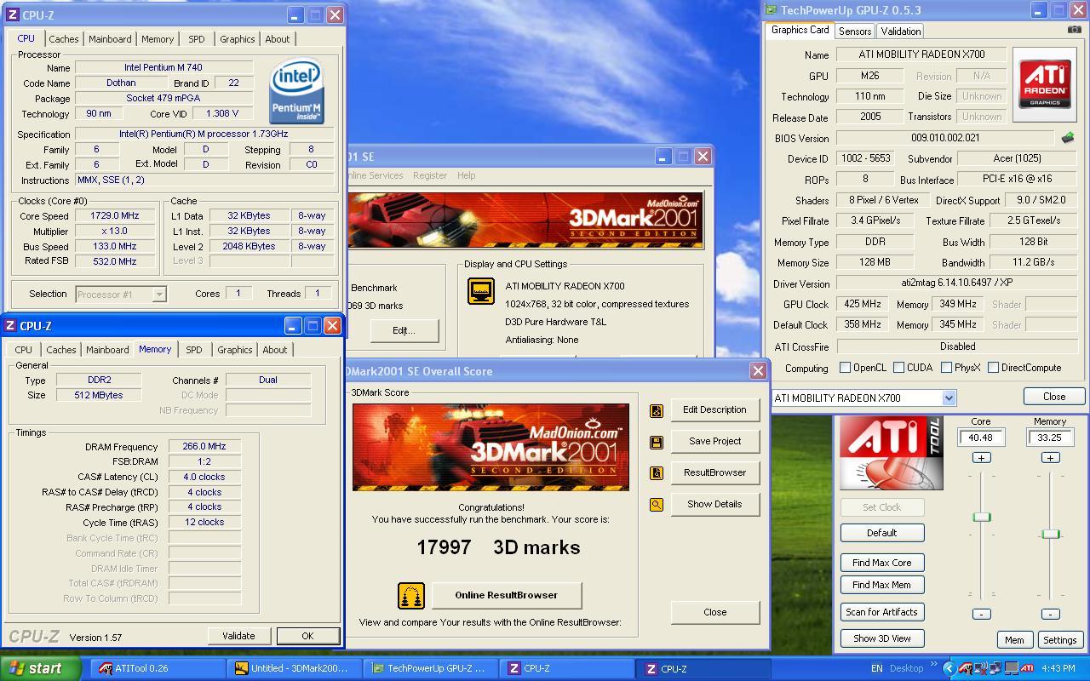The width and height of the screenshot is (1090, 681).
Task: Click the wireless network disconnected tray icon
Action: pyautogui.click(x=980, y=668)
